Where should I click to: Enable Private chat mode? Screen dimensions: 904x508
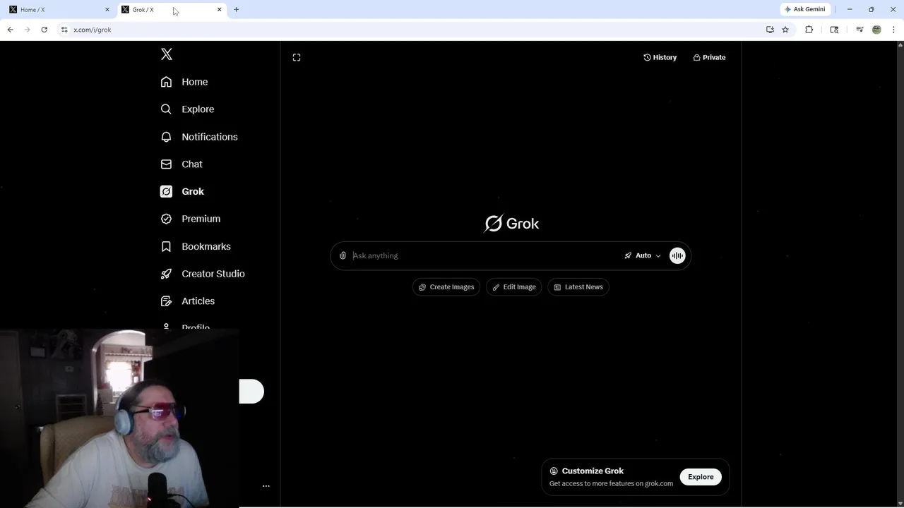[709, 57]
